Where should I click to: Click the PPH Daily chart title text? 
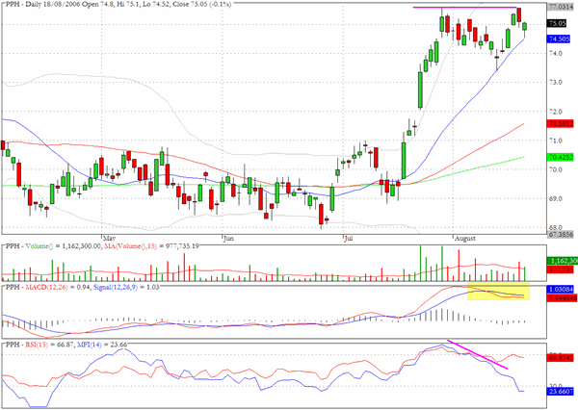(x=118, y=5)
